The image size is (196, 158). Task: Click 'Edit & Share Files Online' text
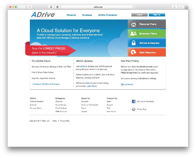[x=43, y=72]
